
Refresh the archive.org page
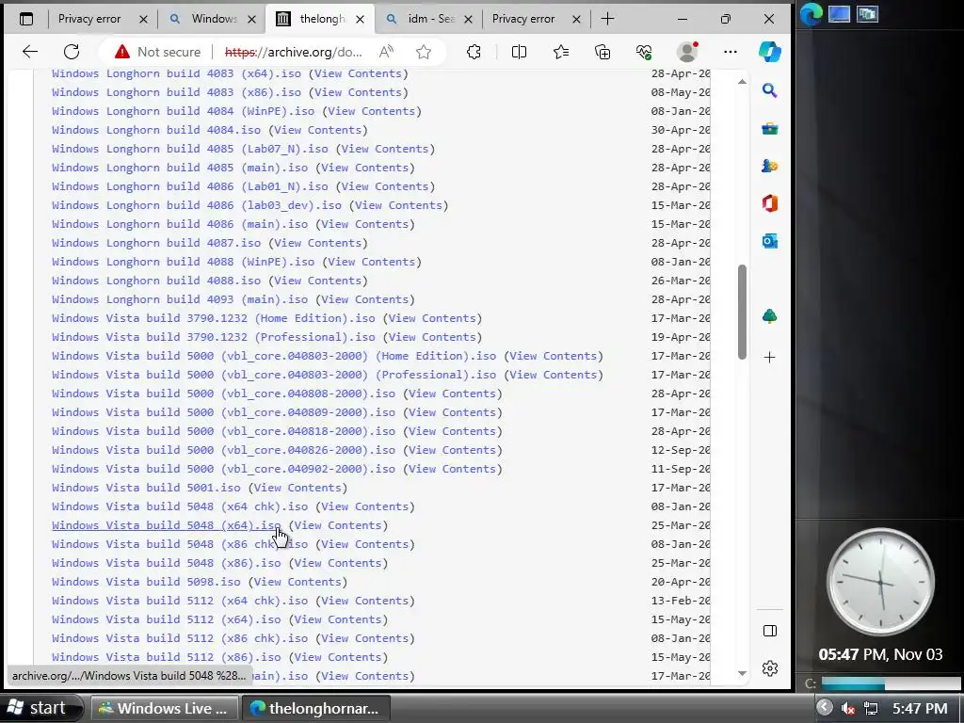(72, 53)
